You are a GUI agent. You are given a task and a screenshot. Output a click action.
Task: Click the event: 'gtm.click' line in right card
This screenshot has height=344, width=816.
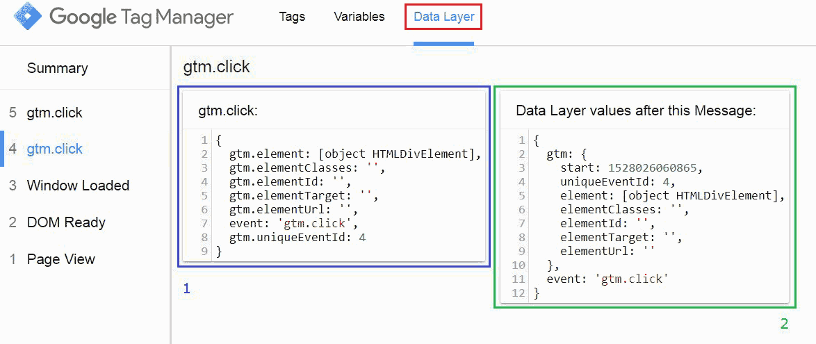(x=607, y=279)
